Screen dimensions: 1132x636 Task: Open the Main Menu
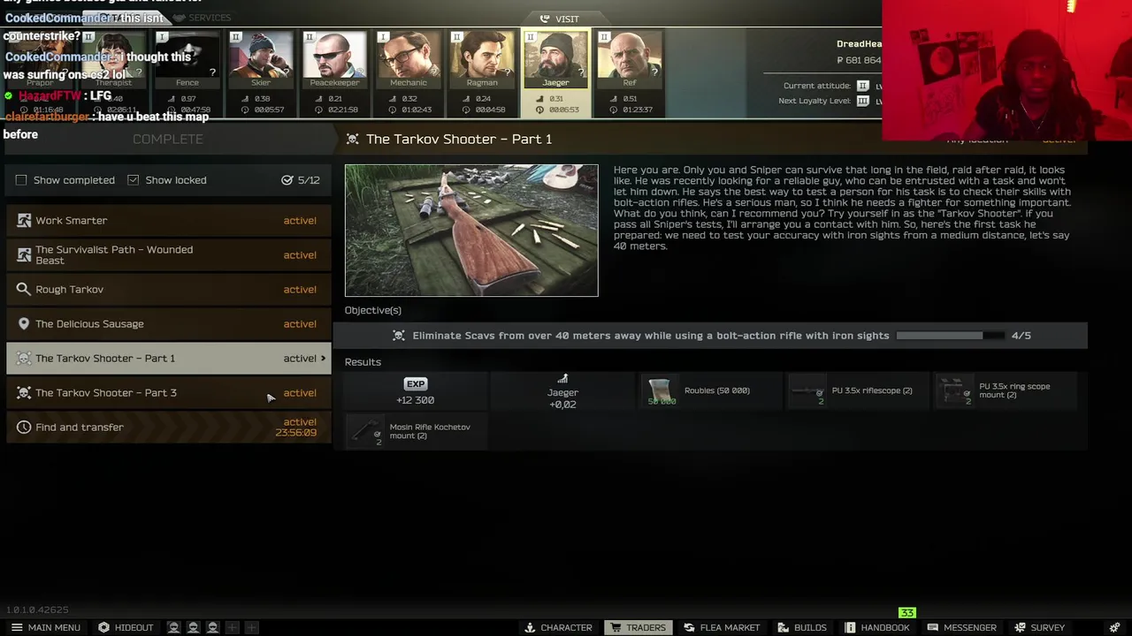pyautogui.click(x=45, y=627)
